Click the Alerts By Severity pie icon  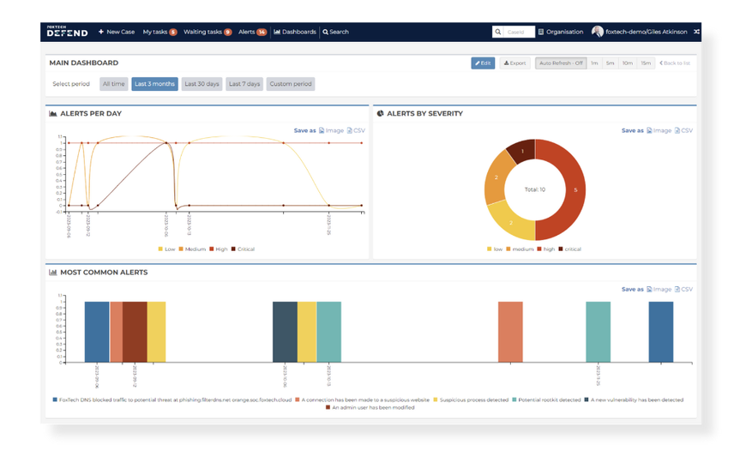click(381, 114)
